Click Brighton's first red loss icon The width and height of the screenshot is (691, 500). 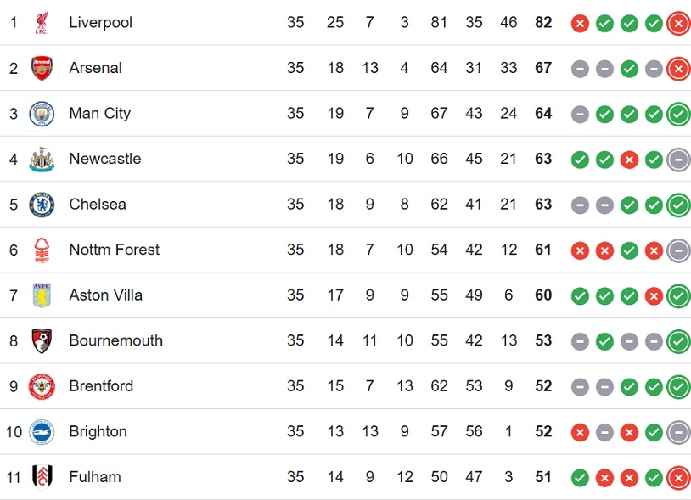pos(580,432)
